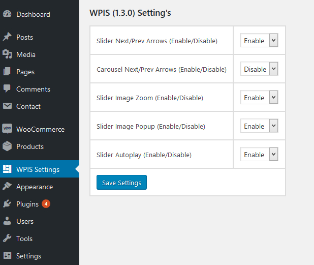314x265 pixels.
Task: Open Comments menu label
Action: [33, 89]
